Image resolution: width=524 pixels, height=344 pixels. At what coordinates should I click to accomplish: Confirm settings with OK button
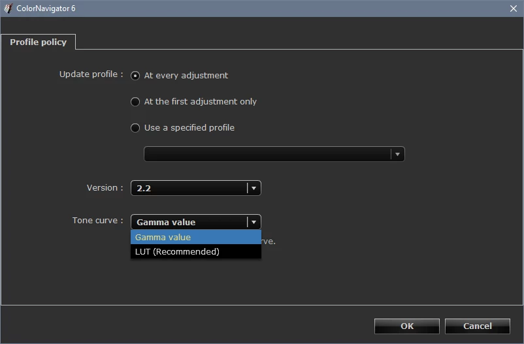(406, 326)
